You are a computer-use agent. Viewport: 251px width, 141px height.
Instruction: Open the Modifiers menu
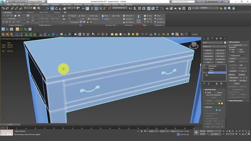point(45,4)
